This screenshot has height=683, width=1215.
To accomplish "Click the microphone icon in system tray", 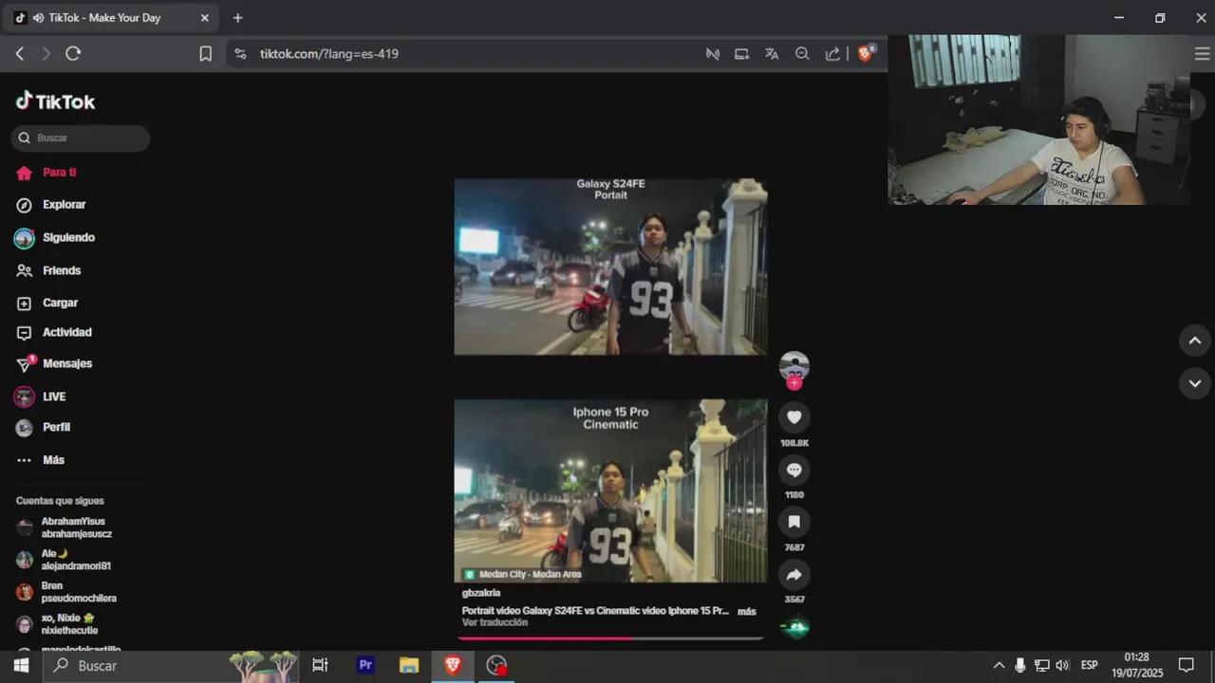I will tap(1020, 666).
